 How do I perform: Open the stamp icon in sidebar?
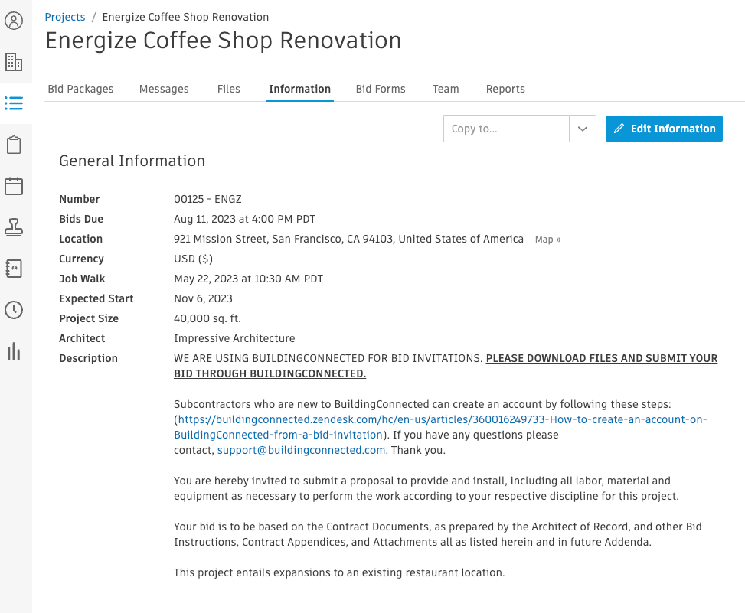click(14, 227)
